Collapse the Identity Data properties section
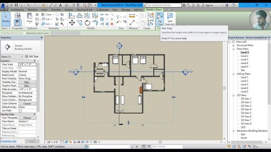Image resolution: width=271 pixels, height=152 pixels. 34,114
